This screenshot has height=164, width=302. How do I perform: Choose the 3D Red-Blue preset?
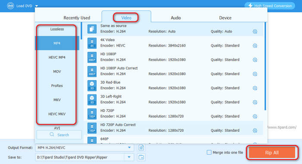click(173, 85)
